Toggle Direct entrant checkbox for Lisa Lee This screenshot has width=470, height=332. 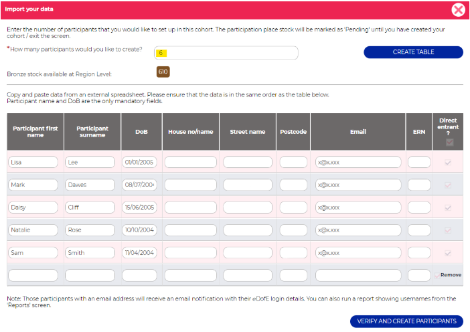[449, 162]
